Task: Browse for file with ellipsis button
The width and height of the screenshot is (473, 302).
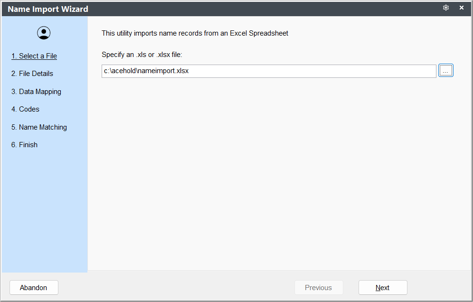Action: 445,71
